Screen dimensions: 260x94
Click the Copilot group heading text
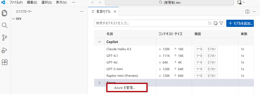(112, 42)
